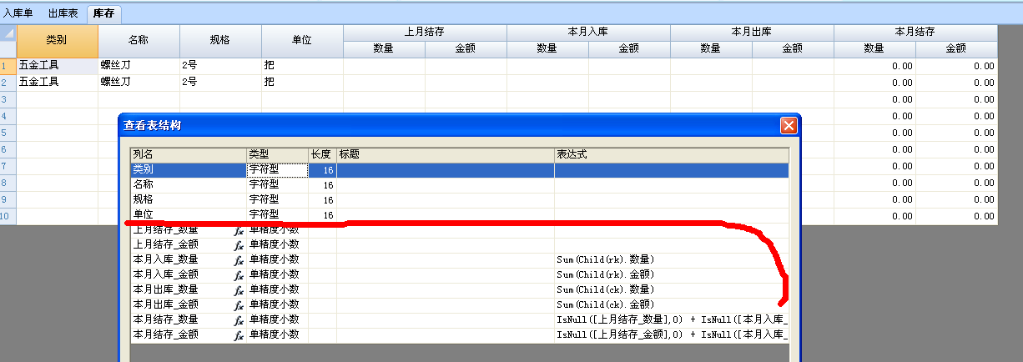1023x362 pixels.
Task: Select the 库存 tab
Action: [x=103, y=13]
